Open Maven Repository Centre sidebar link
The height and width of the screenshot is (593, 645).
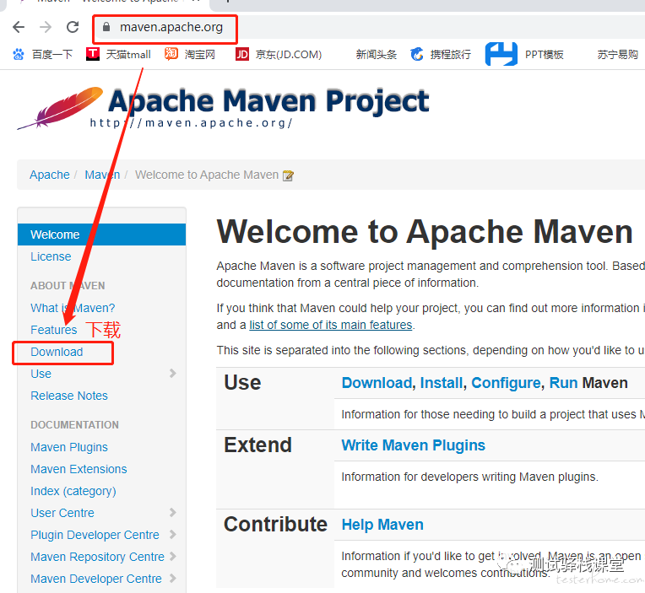pos(97,557)
